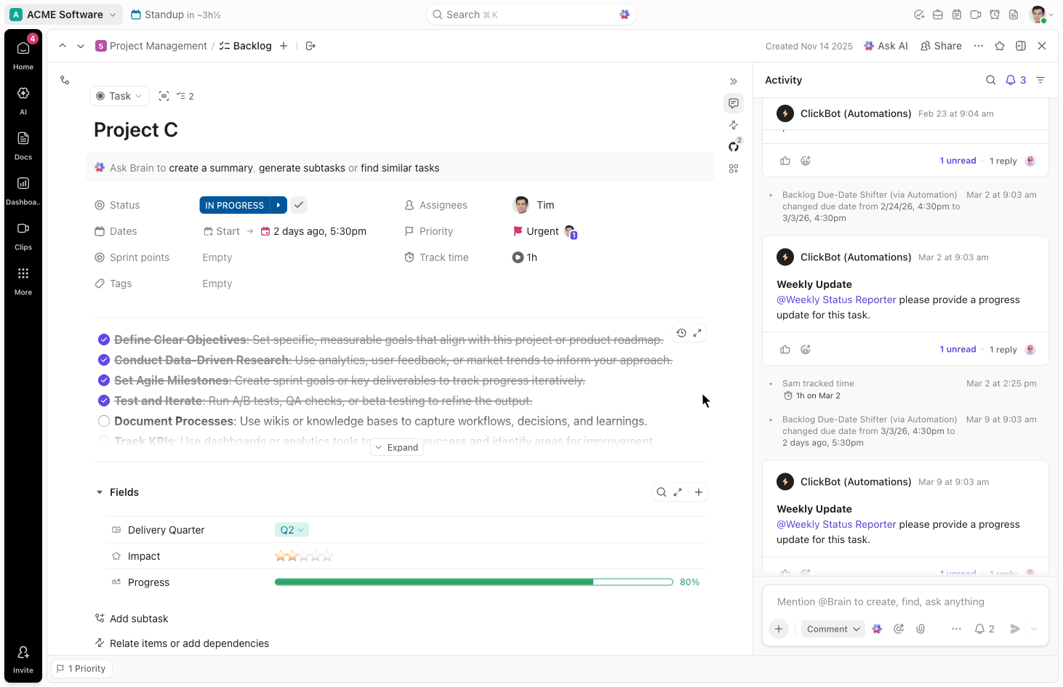Mark the task complete with the checkmark button
Screen dimensions: 1063x687
pyautogui.click(x=299, y=205)
